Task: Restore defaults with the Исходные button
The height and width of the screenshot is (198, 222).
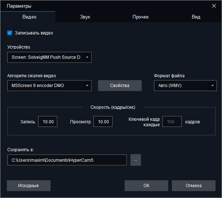Action: coord(29,186)
